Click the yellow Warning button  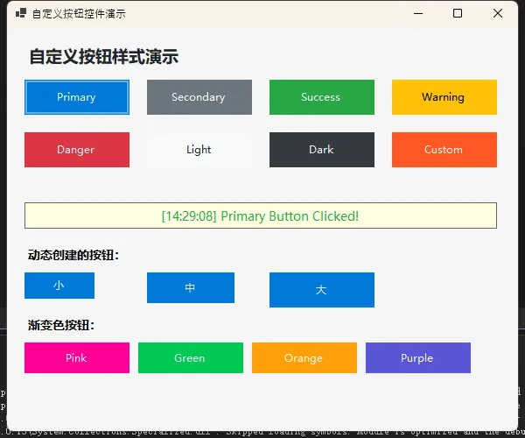444,97
